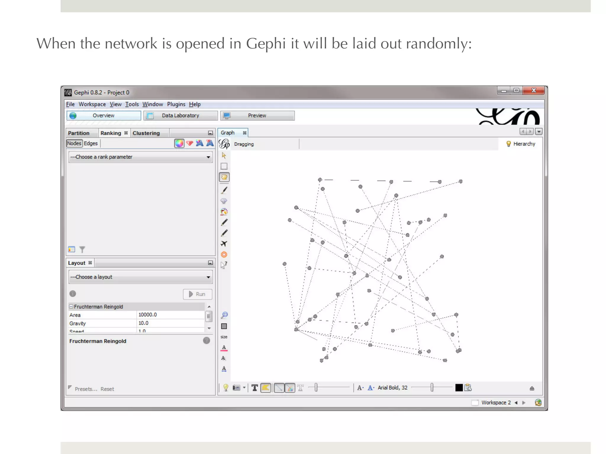
Task: Click the filter funnel icon in Ranking panel
Action: coord(82,250)
